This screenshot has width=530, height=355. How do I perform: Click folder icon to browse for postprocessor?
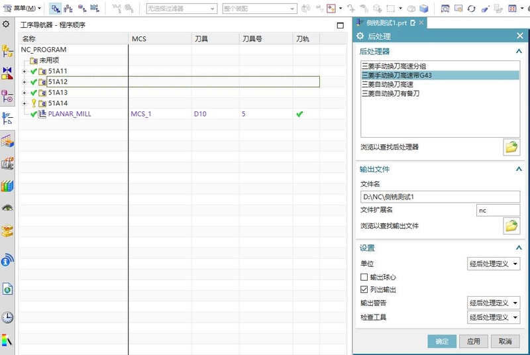[511, 147]
